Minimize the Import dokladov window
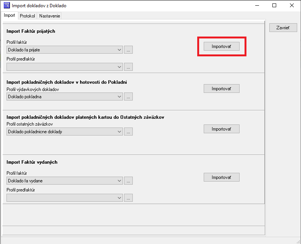The image size is (301, 244). tap(257, 5)
